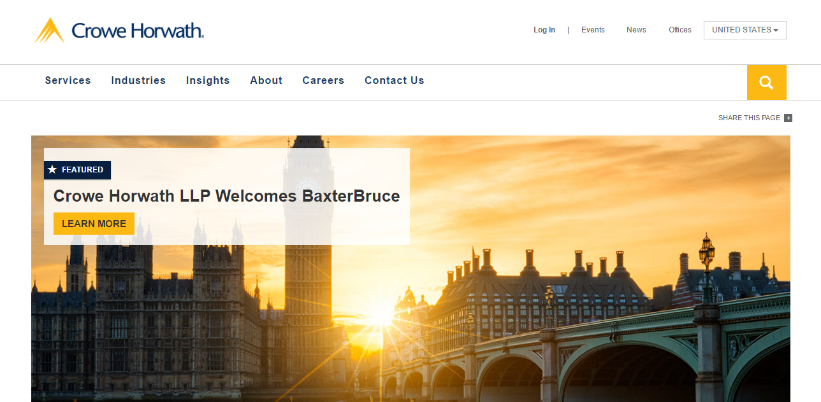Screen dimensions: 821x402
Task: Open the yellow search button
Action: 766,82
